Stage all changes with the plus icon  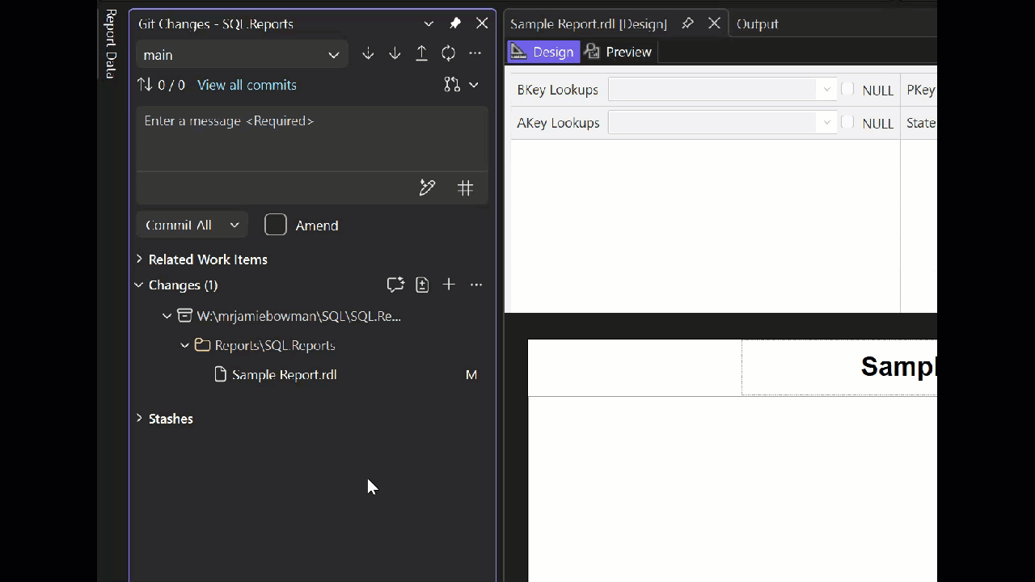(x=449, y=285)
